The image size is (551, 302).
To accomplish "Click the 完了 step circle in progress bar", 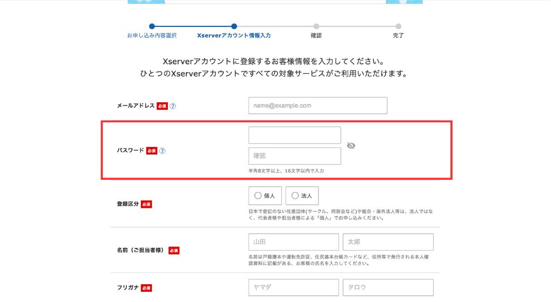I will pos(398,26).
